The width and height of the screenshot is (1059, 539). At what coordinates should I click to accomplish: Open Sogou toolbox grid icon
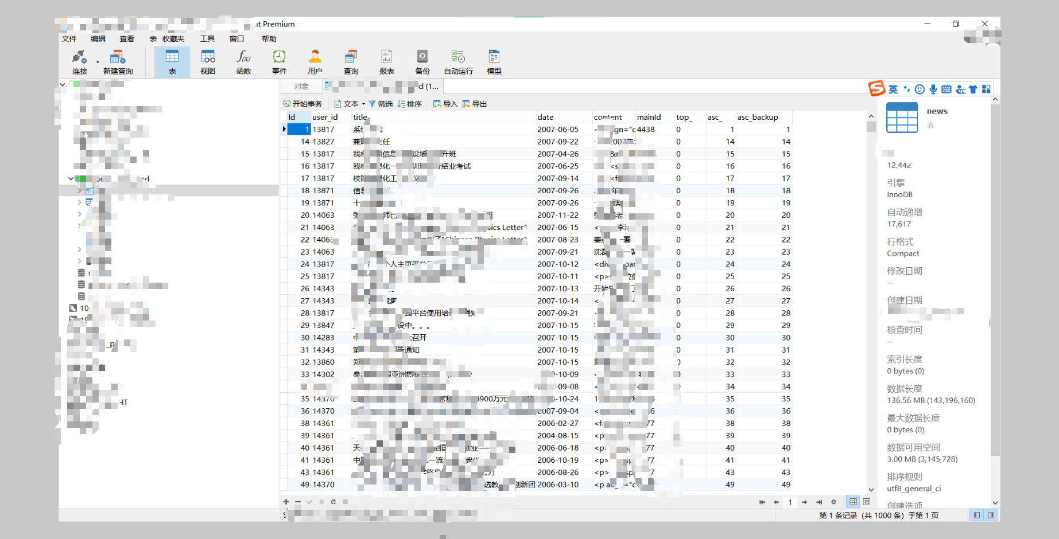point(986,89)
